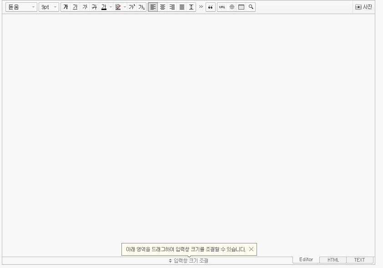This screenshot has width=383, height=268.
Task: Insert a table from the toolbar
Action: [x=242, y=7]
